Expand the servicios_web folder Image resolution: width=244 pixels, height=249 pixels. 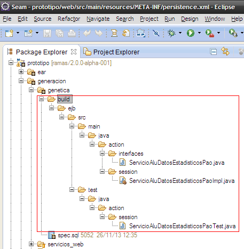click(31, 244)
